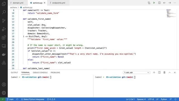Open the Docker view in the activity bar
Viewport: 179px width, 101px height.
click(x=4, y=54)
